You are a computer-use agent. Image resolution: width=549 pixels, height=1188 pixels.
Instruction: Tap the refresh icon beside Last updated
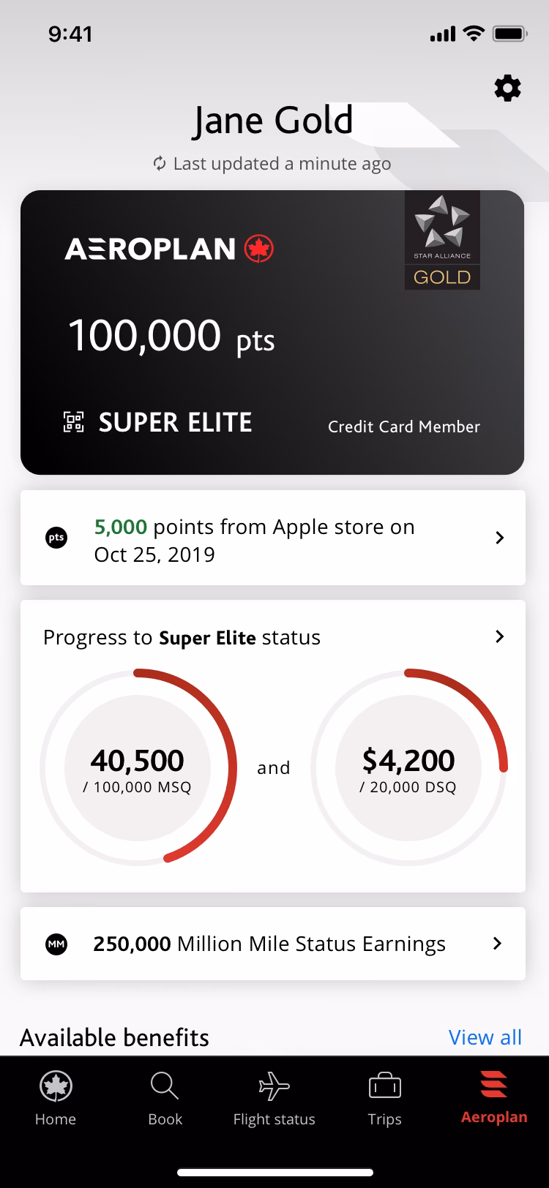click(x=159, y=163)
